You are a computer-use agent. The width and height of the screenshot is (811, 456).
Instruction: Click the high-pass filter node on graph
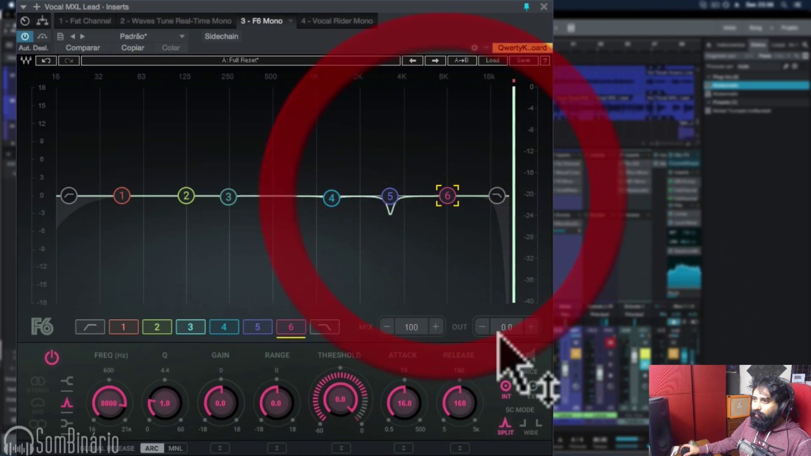tap(68, 196)
